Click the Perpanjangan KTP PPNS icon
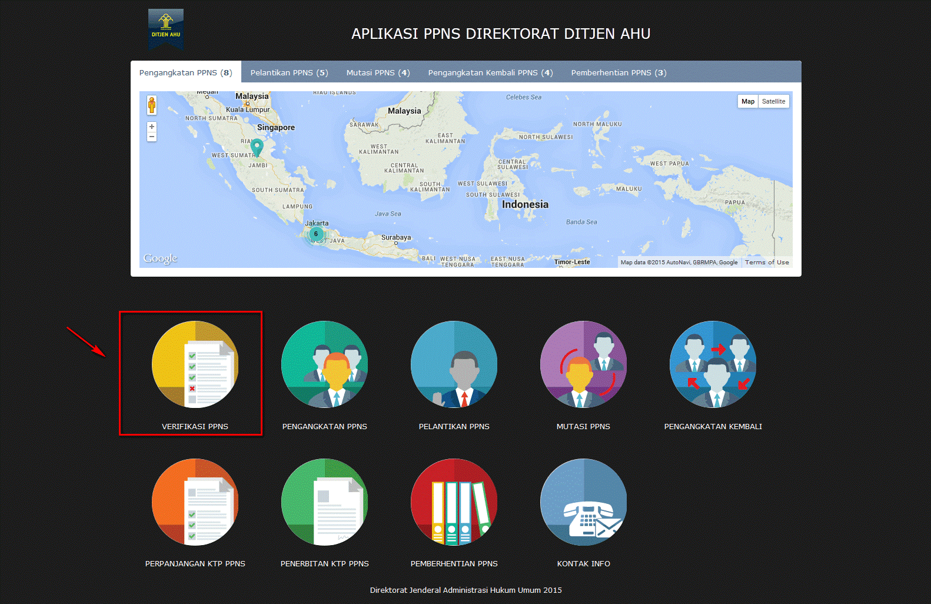931x604 pixels. (195, 502)
